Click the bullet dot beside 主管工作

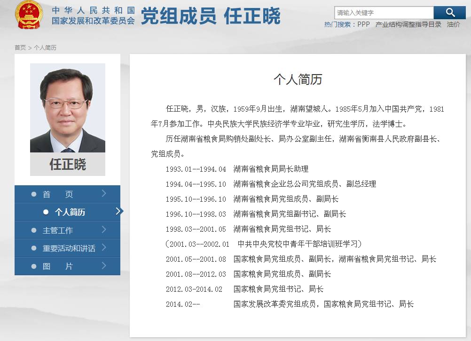[x=33, y=230]
